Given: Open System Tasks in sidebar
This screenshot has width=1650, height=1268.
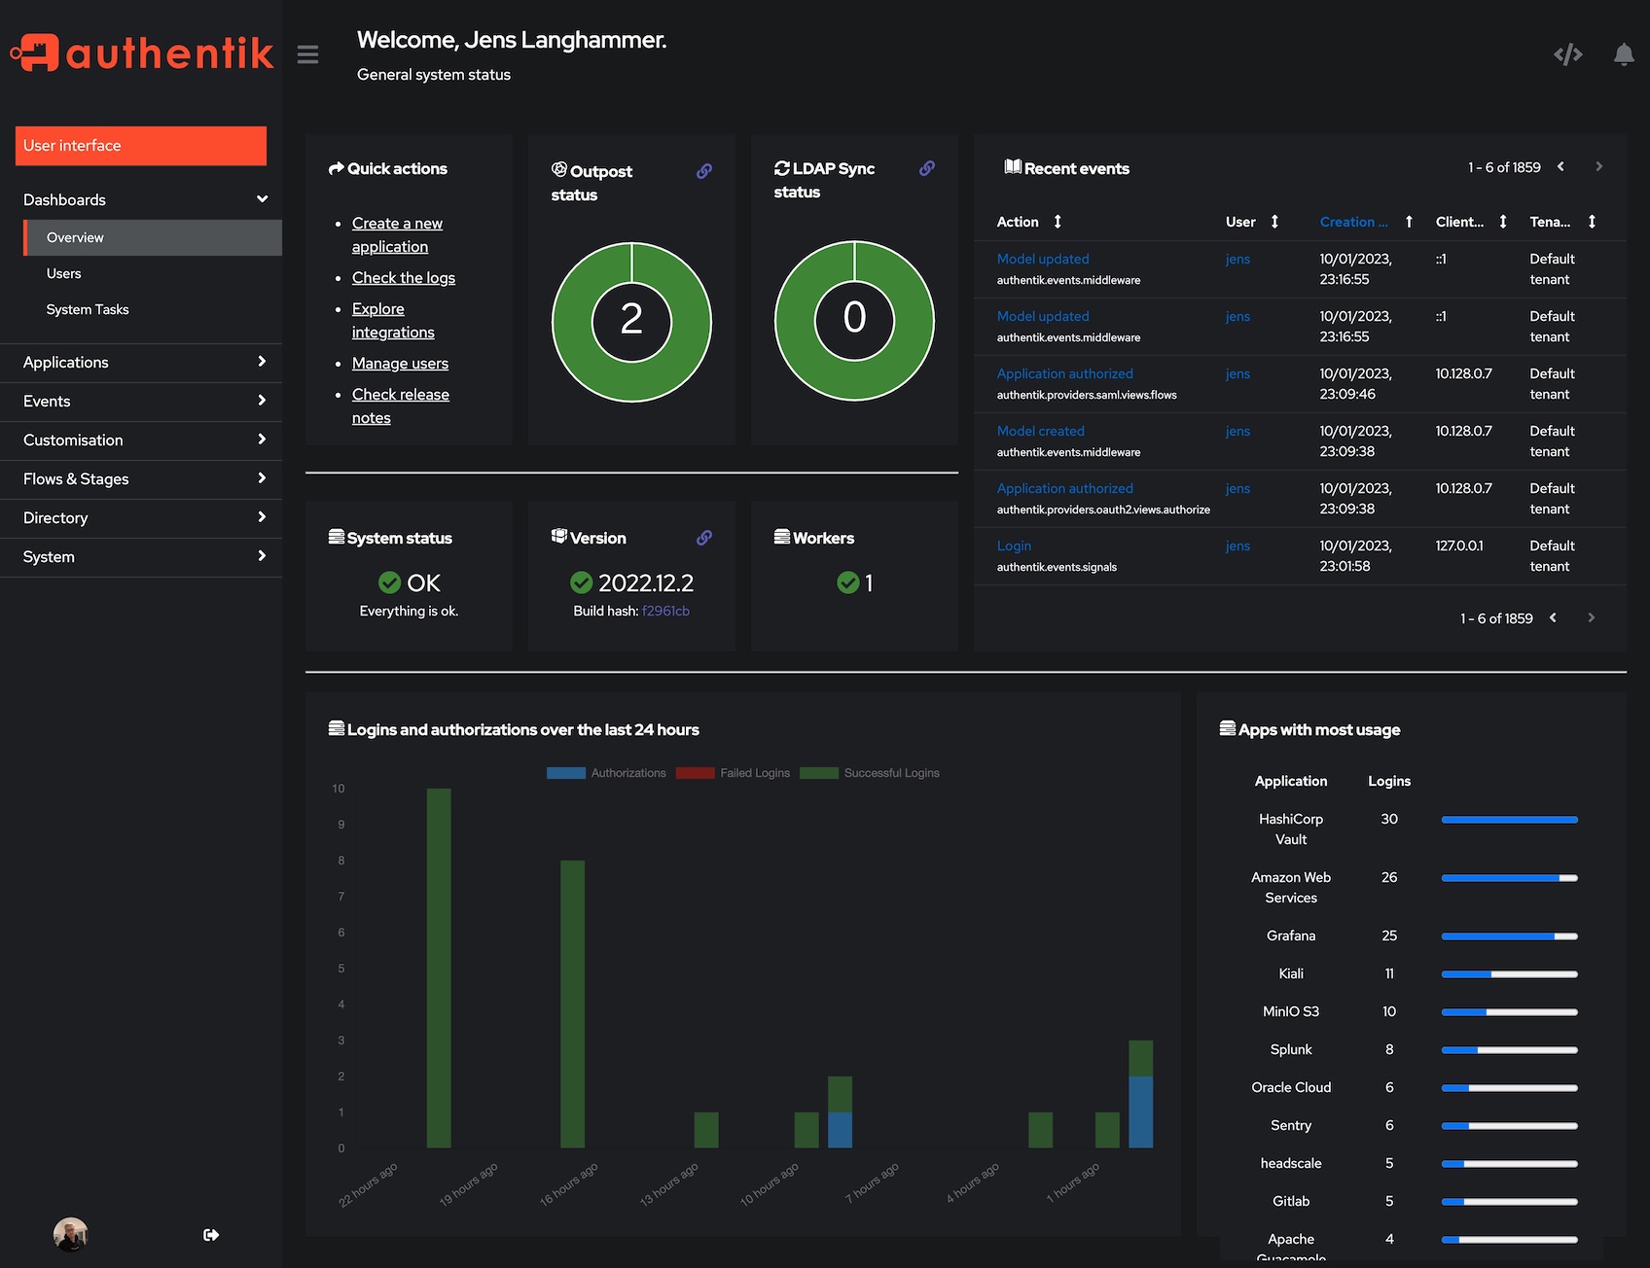Looking at the screenshot, I should pos(88,309).
